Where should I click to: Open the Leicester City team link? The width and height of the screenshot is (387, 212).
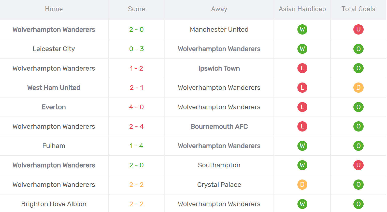pos(54,49)
